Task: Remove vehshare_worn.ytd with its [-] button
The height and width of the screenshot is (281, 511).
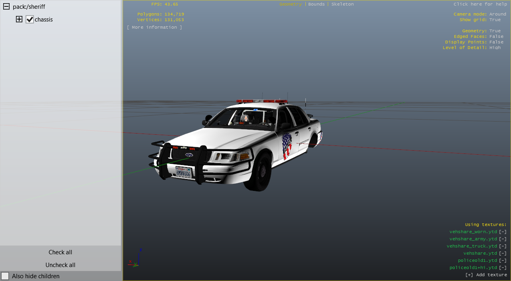Action: [503, 232]
